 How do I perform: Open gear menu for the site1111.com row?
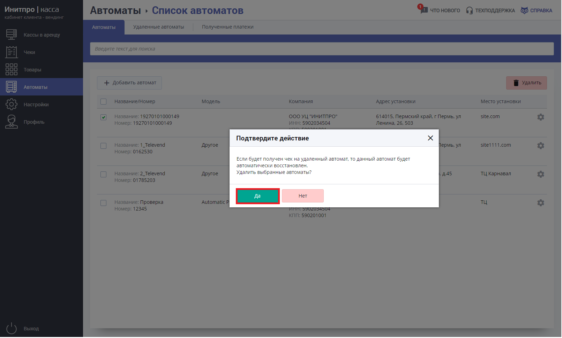pos(540,146)
